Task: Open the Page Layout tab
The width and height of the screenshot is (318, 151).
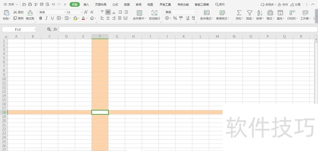Action: pos(101,4)
